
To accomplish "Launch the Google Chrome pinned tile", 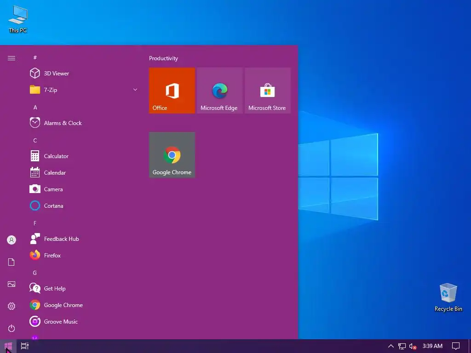I will click(x=172, y=155).
